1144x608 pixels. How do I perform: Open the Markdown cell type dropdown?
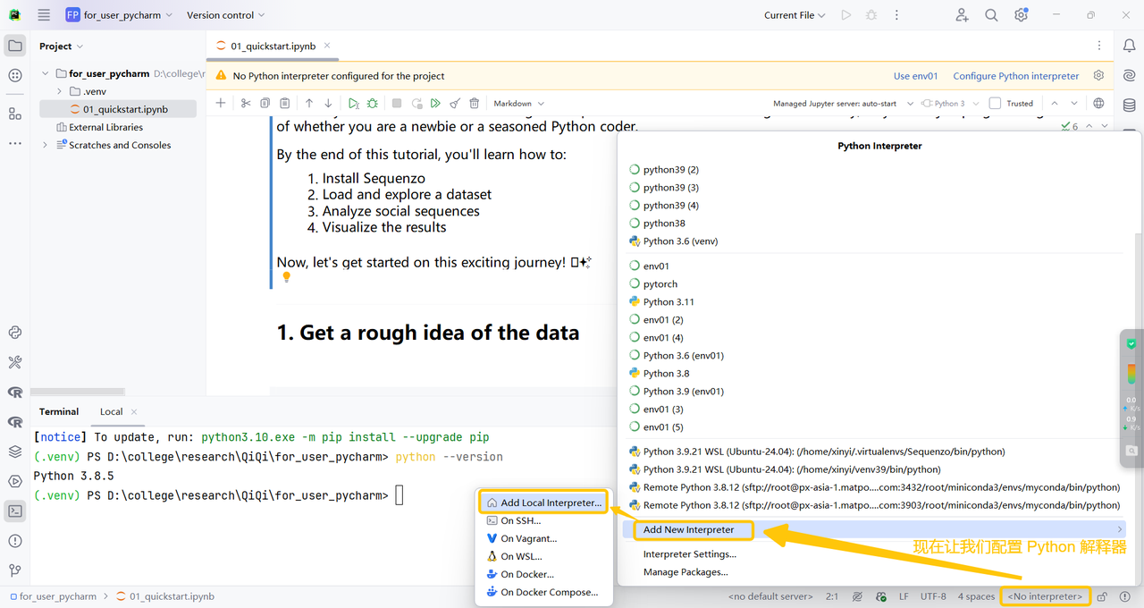pyautogui.click(x=518, y=104)
